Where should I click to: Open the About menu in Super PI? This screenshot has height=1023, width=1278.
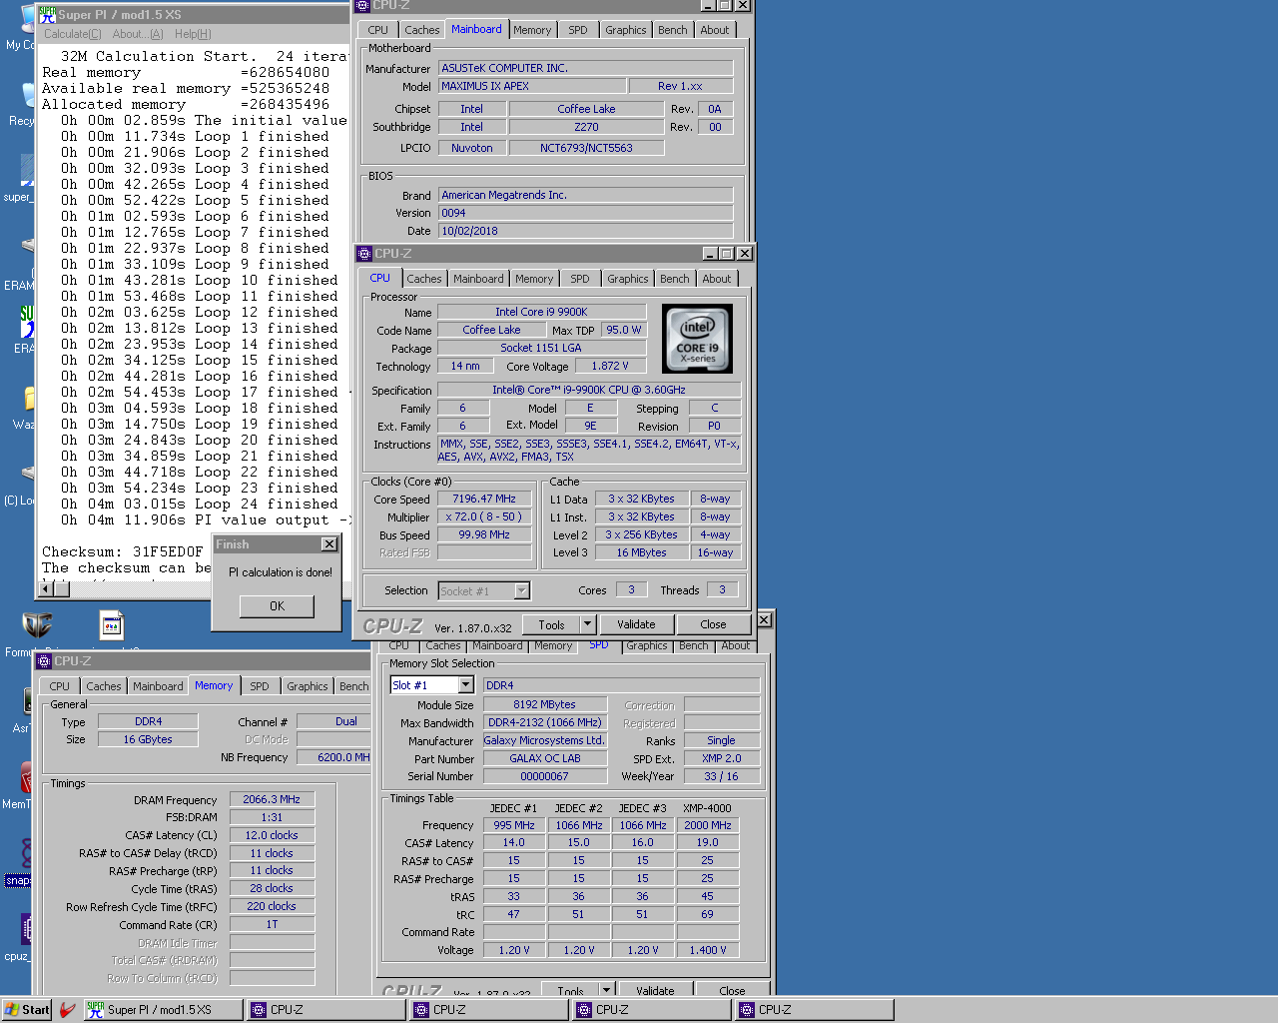click(138, 34)
